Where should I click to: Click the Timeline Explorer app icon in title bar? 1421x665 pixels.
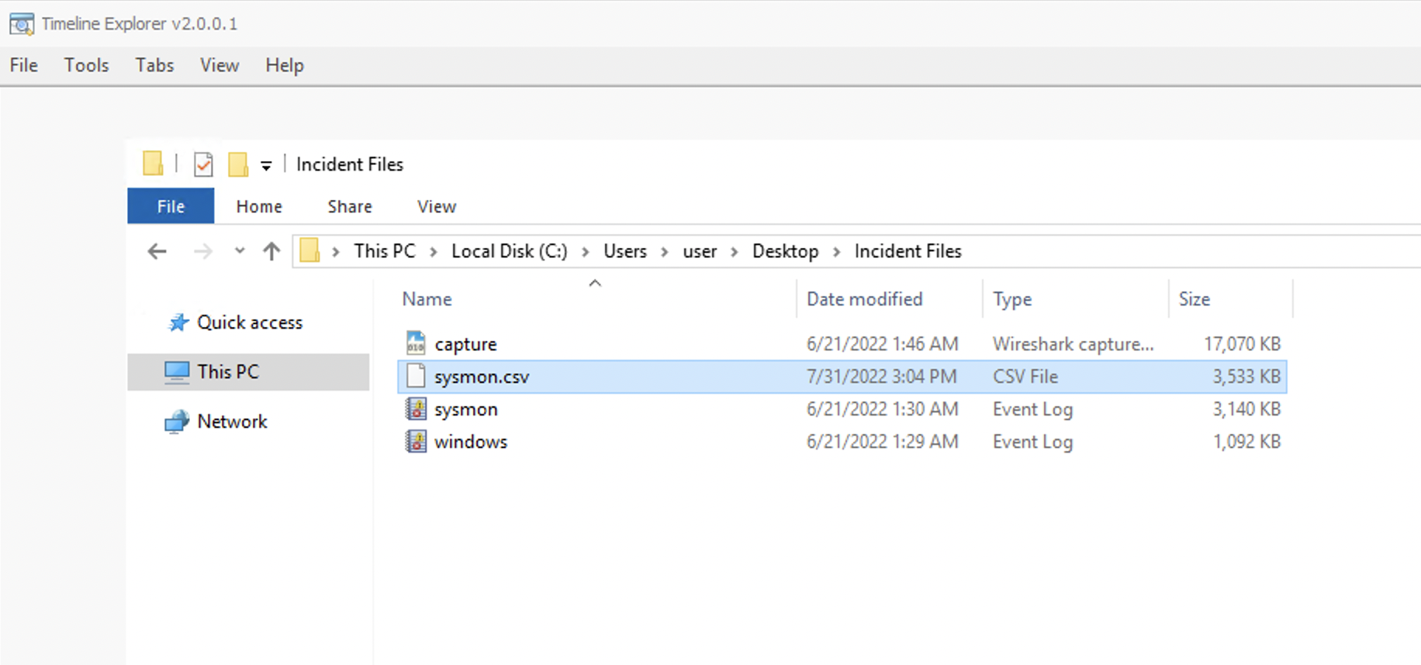(22, 24)
